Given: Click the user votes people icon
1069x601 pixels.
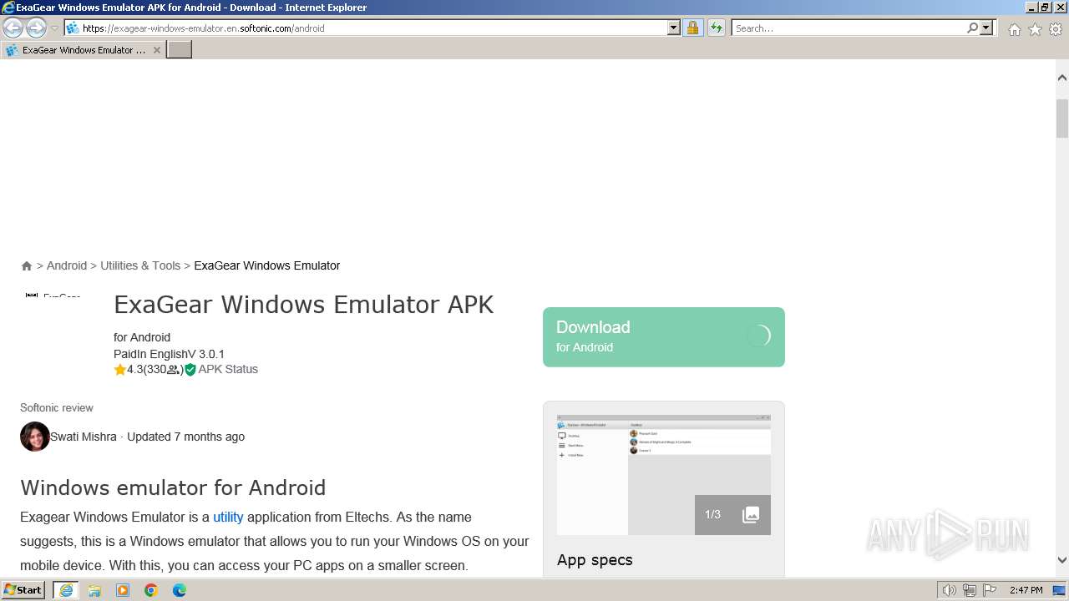Looking at the screenshot, I should click(x=173, y=370).
